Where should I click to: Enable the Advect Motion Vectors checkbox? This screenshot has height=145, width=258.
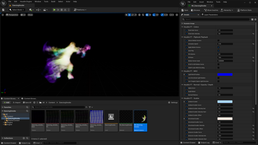[218, 40]
